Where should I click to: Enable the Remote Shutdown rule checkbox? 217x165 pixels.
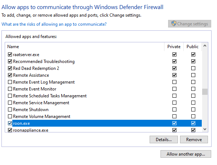point(10,109)
